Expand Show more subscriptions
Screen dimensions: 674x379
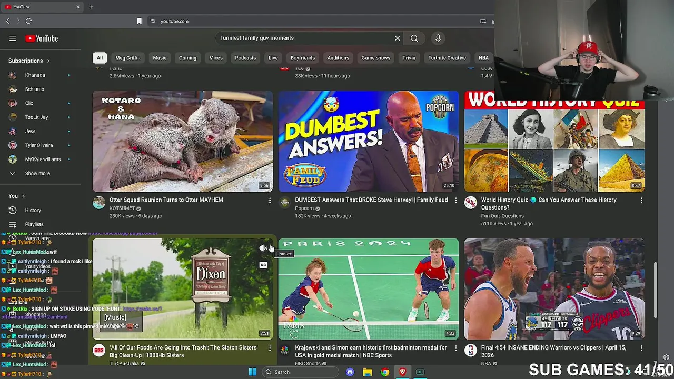coord(37,173)
